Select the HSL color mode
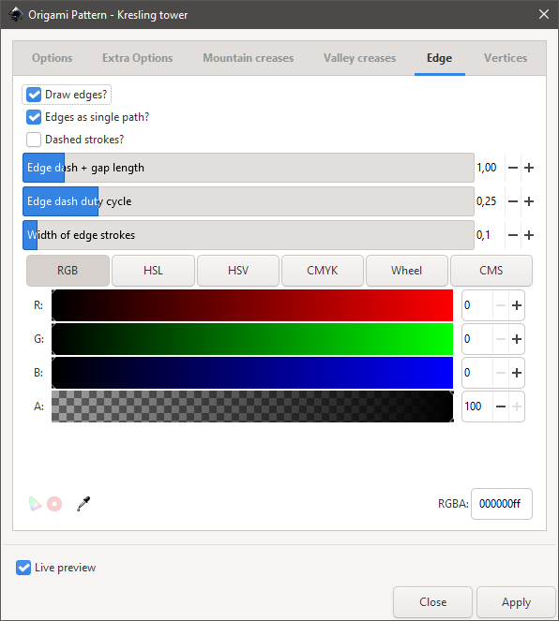 (153, 271)
